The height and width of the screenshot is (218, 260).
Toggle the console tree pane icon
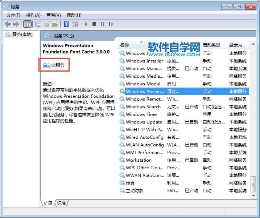point(27,24)
